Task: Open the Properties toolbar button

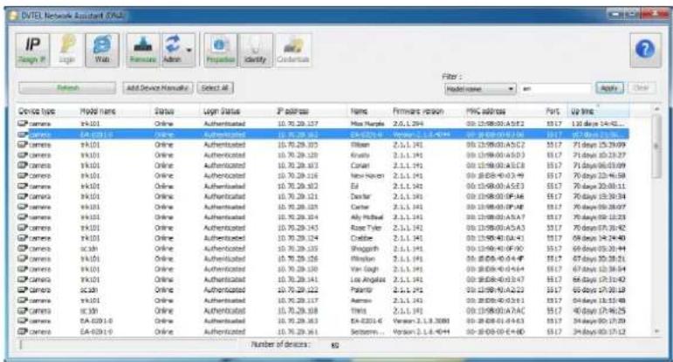Action: pos(221,51)
